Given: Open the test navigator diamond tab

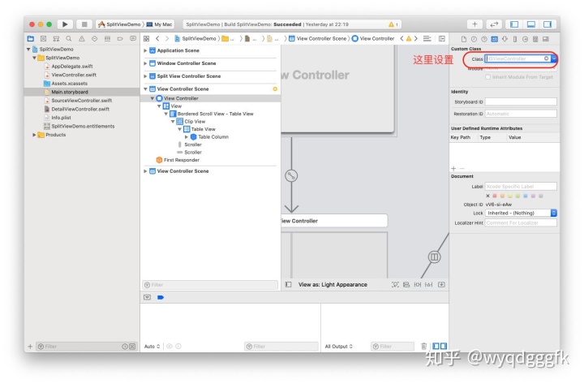Looking at the screenshot, I should (95, 38).
